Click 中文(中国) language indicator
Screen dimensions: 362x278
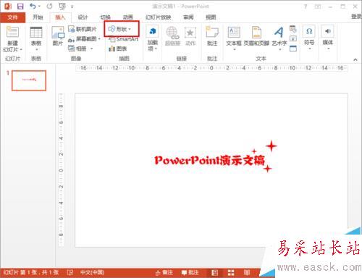(x=92, y=272)
